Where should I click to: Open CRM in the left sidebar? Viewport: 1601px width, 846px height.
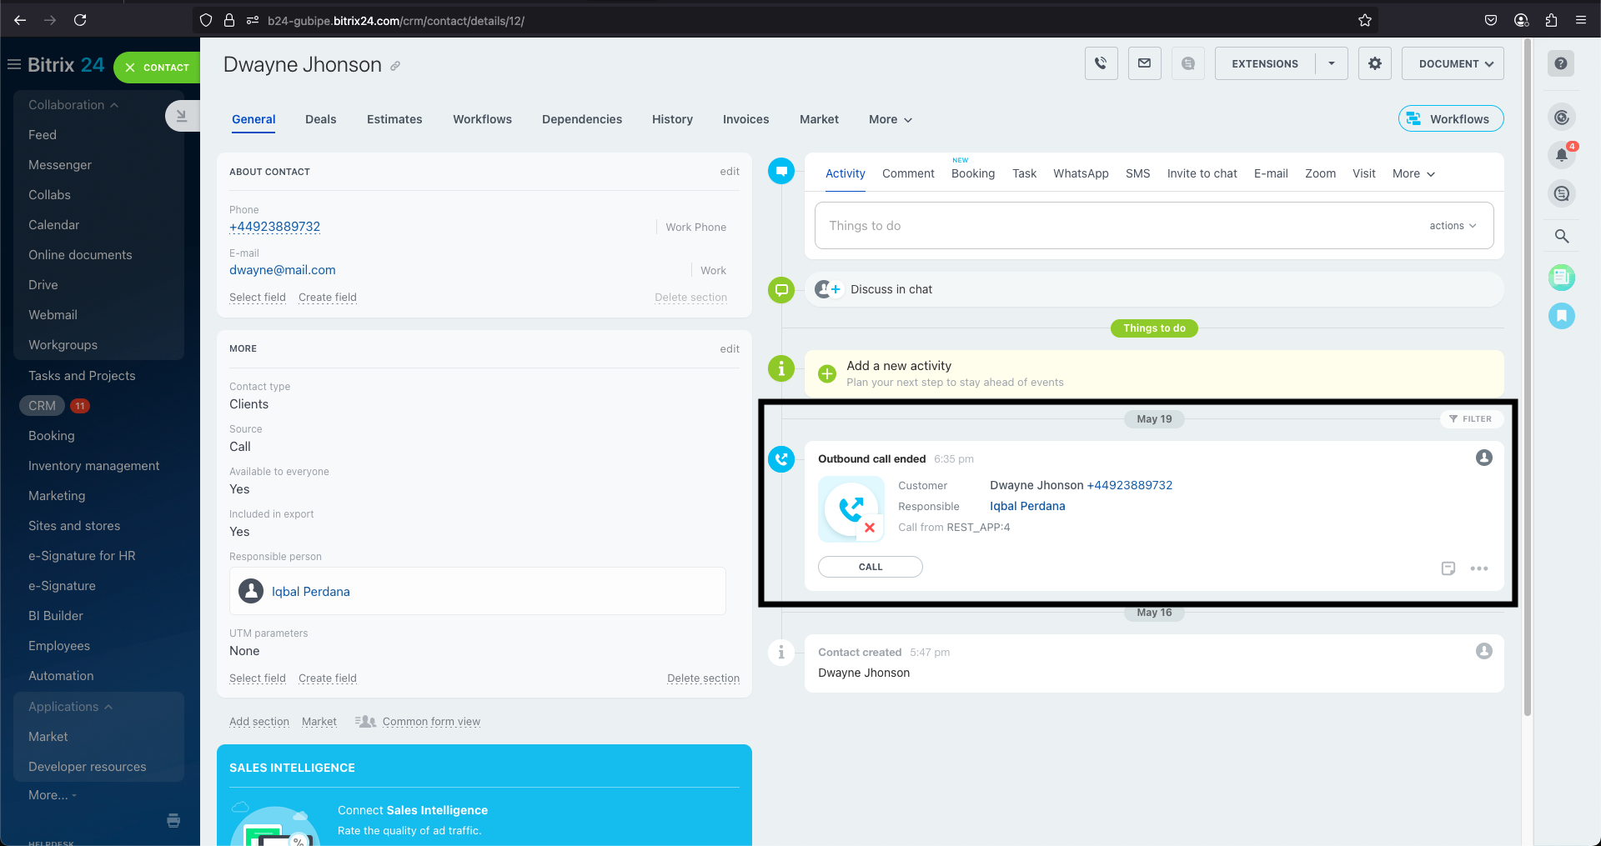tap(42, 406)
